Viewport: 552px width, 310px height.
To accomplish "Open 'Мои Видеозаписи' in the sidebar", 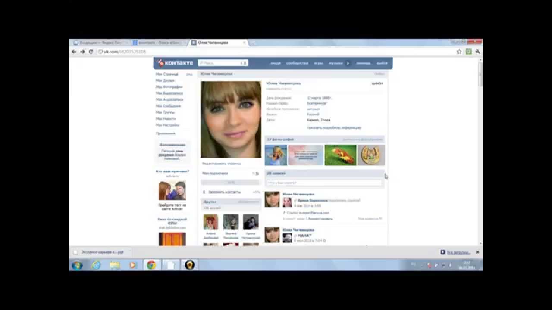I will click(x=169, y=93).
